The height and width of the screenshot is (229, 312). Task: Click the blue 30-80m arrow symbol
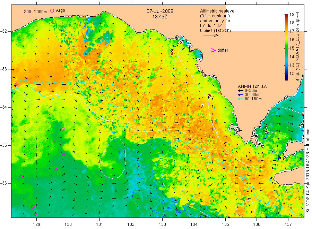pyautogui.click(x=241, y=95)
